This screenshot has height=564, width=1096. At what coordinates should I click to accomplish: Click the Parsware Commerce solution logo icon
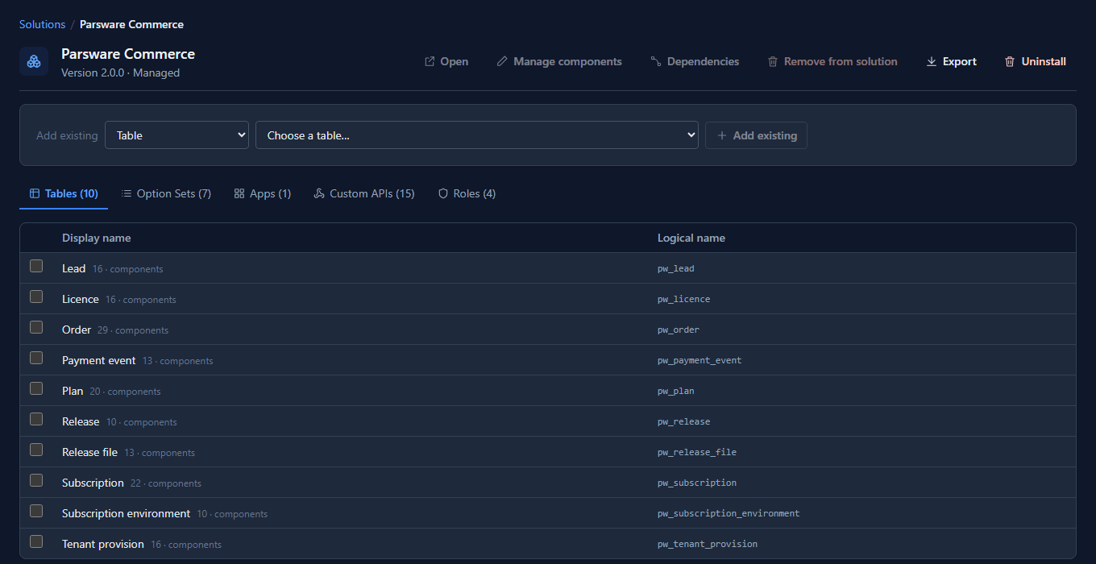coord(34,61)
